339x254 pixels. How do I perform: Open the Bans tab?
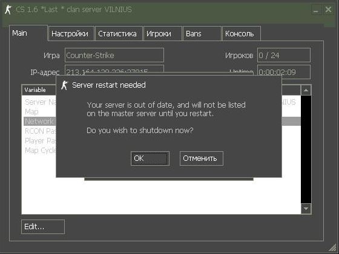(202, 34)
